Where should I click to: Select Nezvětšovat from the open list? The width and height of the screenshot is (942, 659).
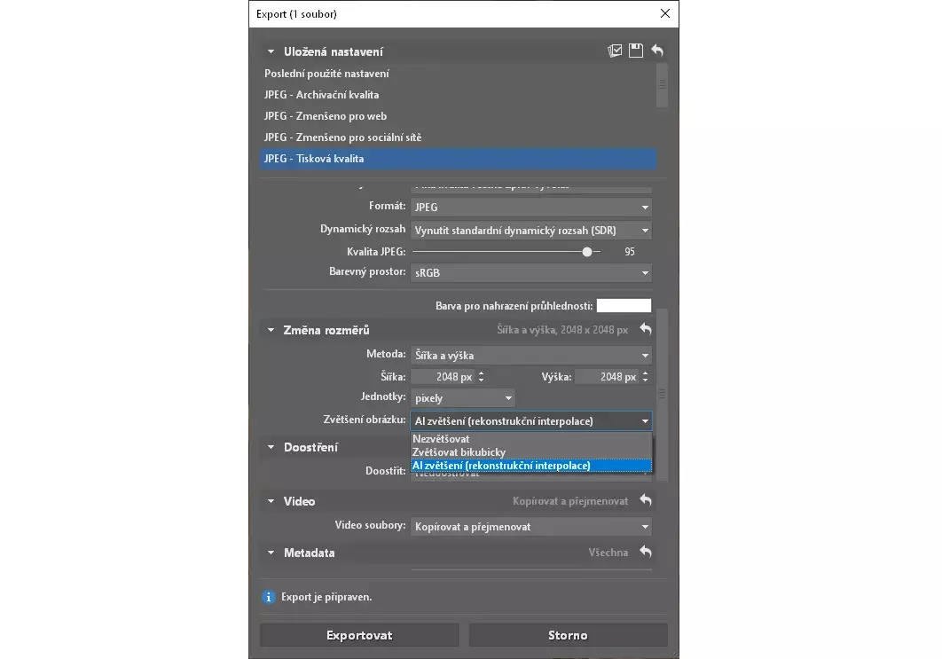(441, 439)
